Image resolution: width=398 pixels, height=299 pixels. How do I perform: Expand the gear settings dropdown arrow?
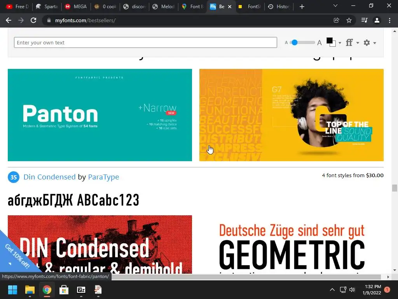click(x=375, y=43)
